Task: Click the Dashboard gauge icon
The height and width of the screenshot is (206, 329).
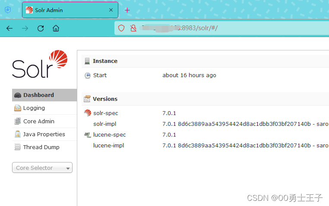Action: [x=18, y=95]
